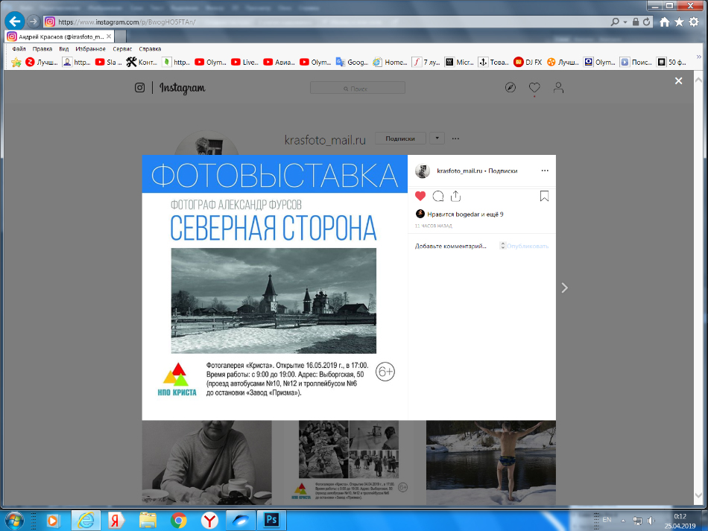
Task: Open Photoshop from the taskbar
Action: point(271,520)
